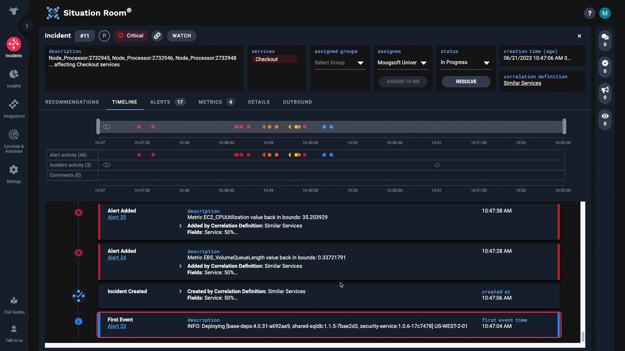The height and width of the screenshot is (351, 625).
Task: Toggle WATCH on this incident
Action: click(x=182, y=36)
